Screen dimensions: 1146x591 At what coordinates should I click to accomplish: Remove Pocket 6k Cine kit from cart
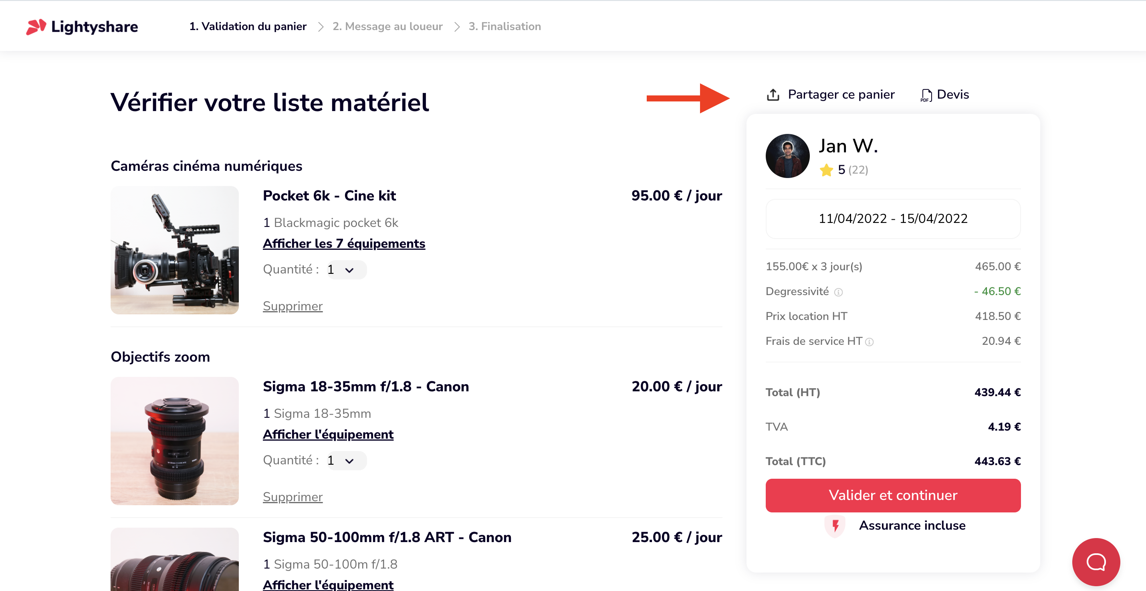click(x=293, y=306)
